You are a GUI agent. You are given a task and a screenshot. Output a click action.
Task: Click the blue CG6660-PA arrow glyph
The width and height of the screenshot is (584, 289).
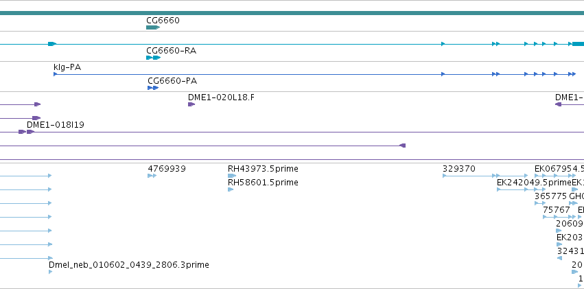click(x=153, y=88)
